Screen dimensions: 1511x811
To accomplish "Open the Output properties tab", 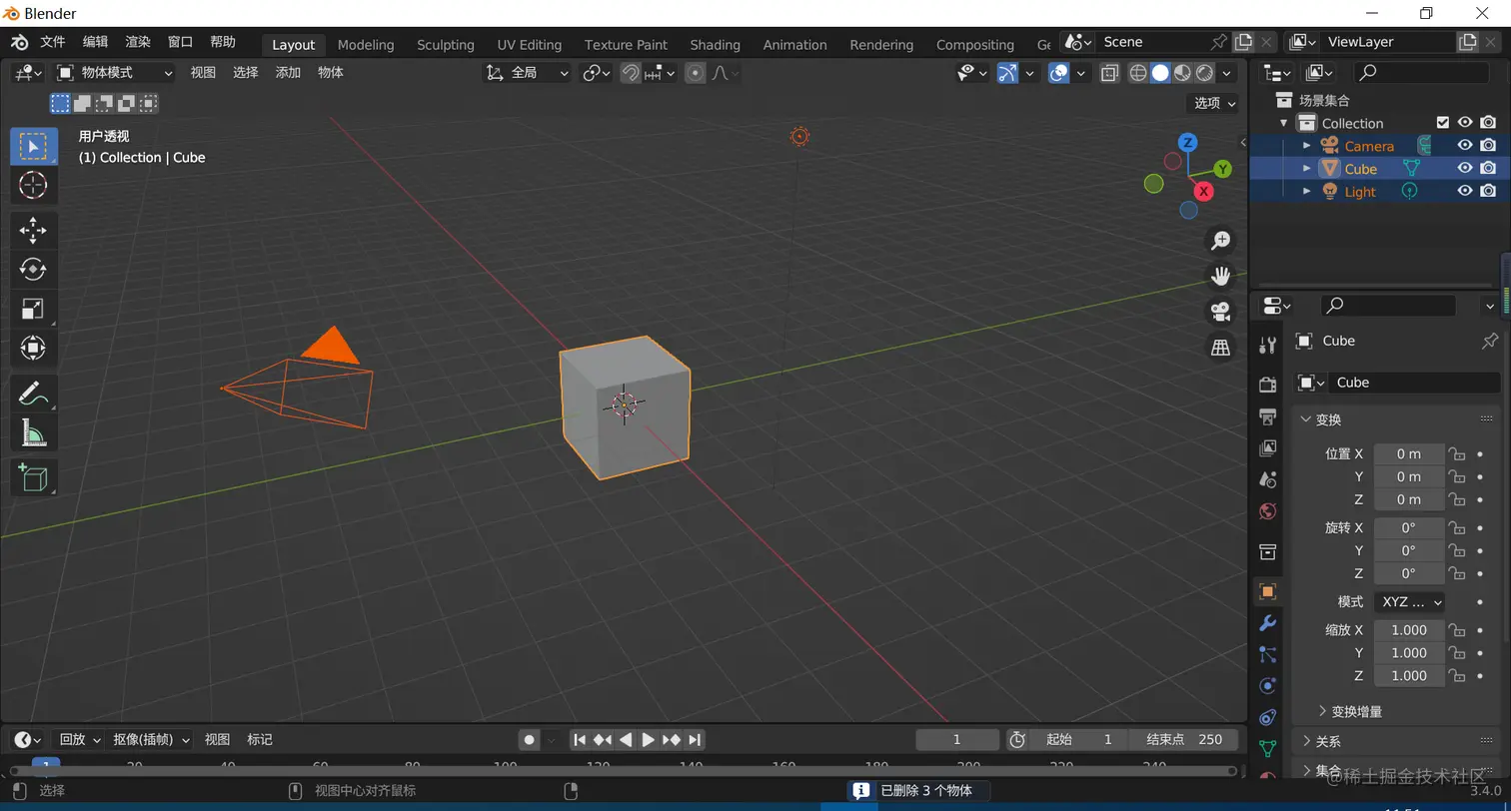I will [x=1268, y=415].
